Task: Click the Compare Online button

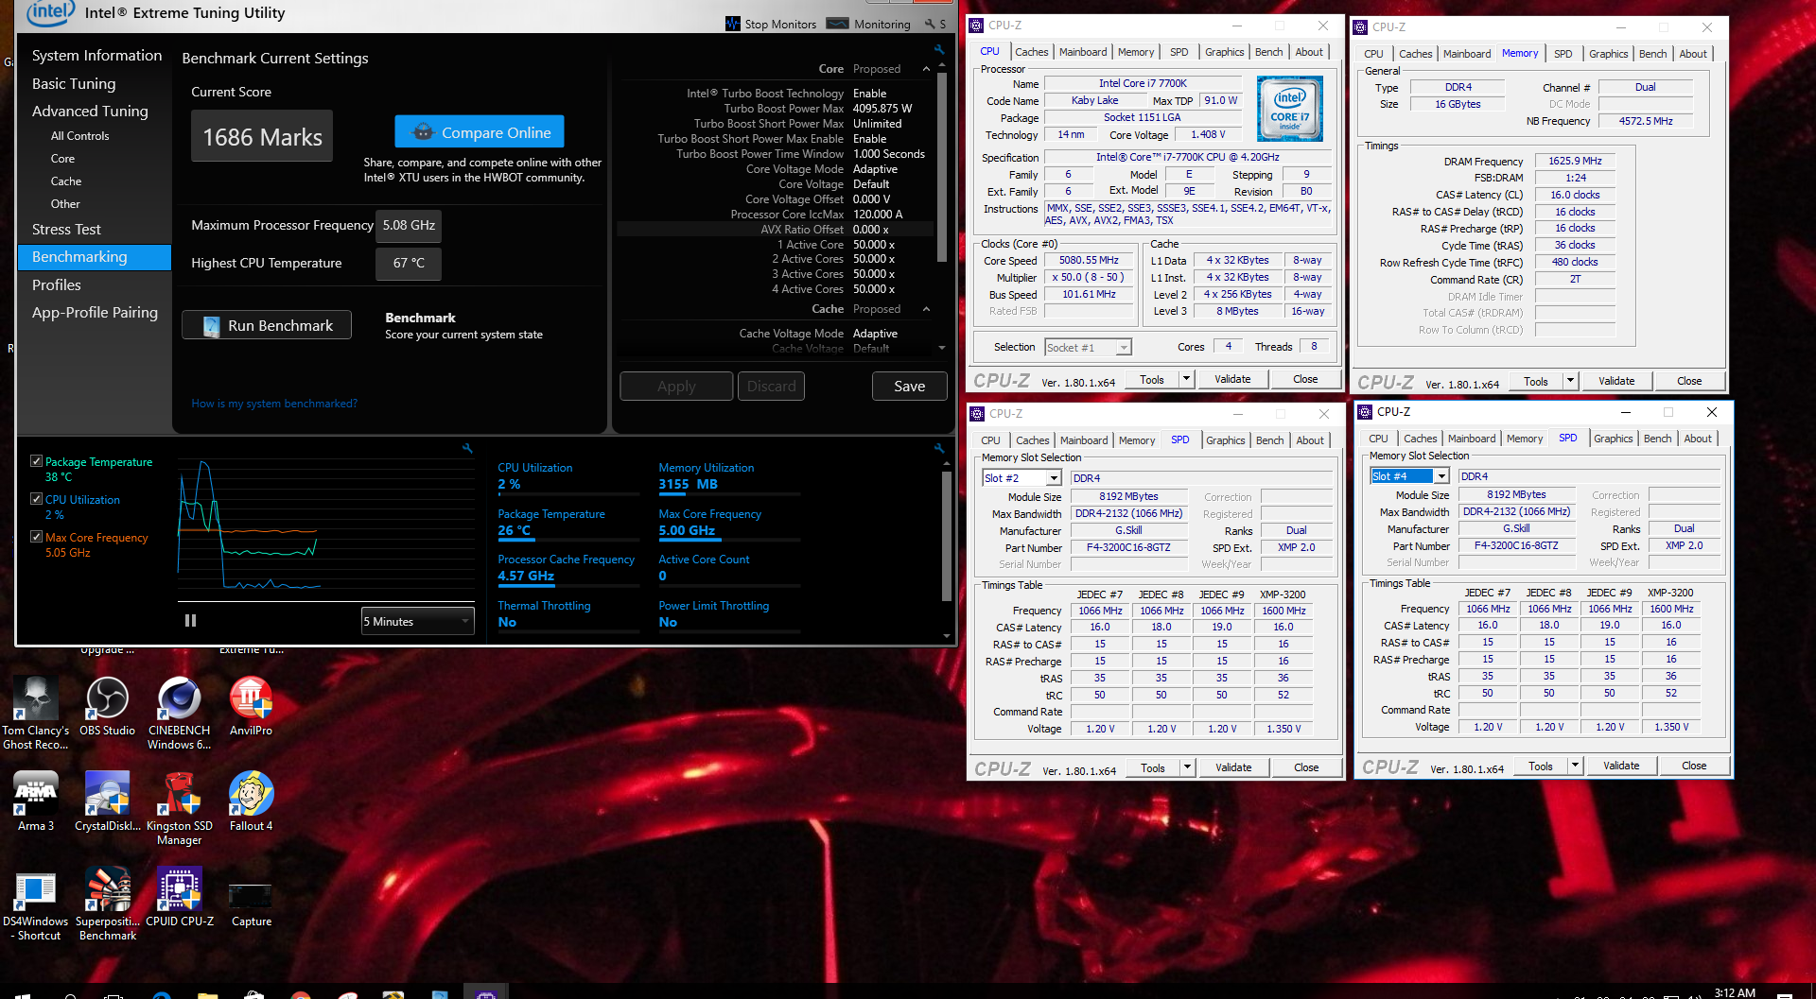Action: 480,132
